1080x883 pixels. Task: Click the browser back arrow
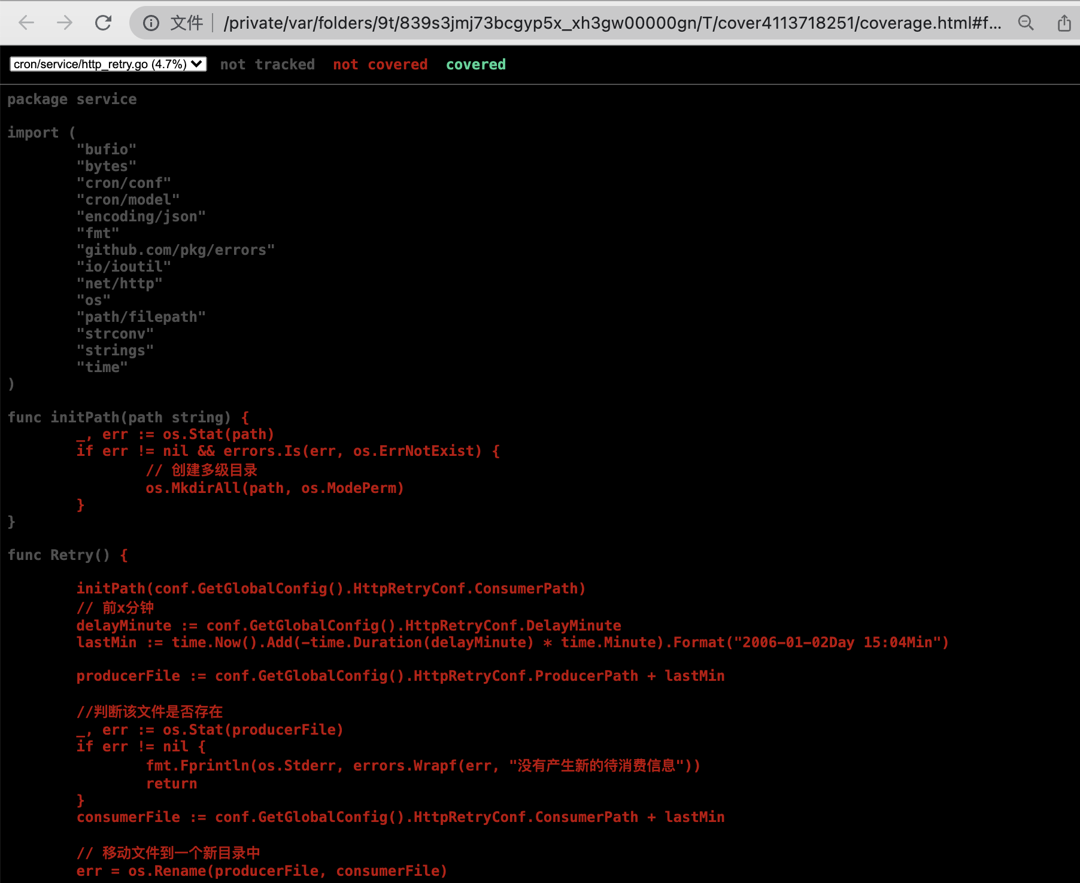[26, 23]
